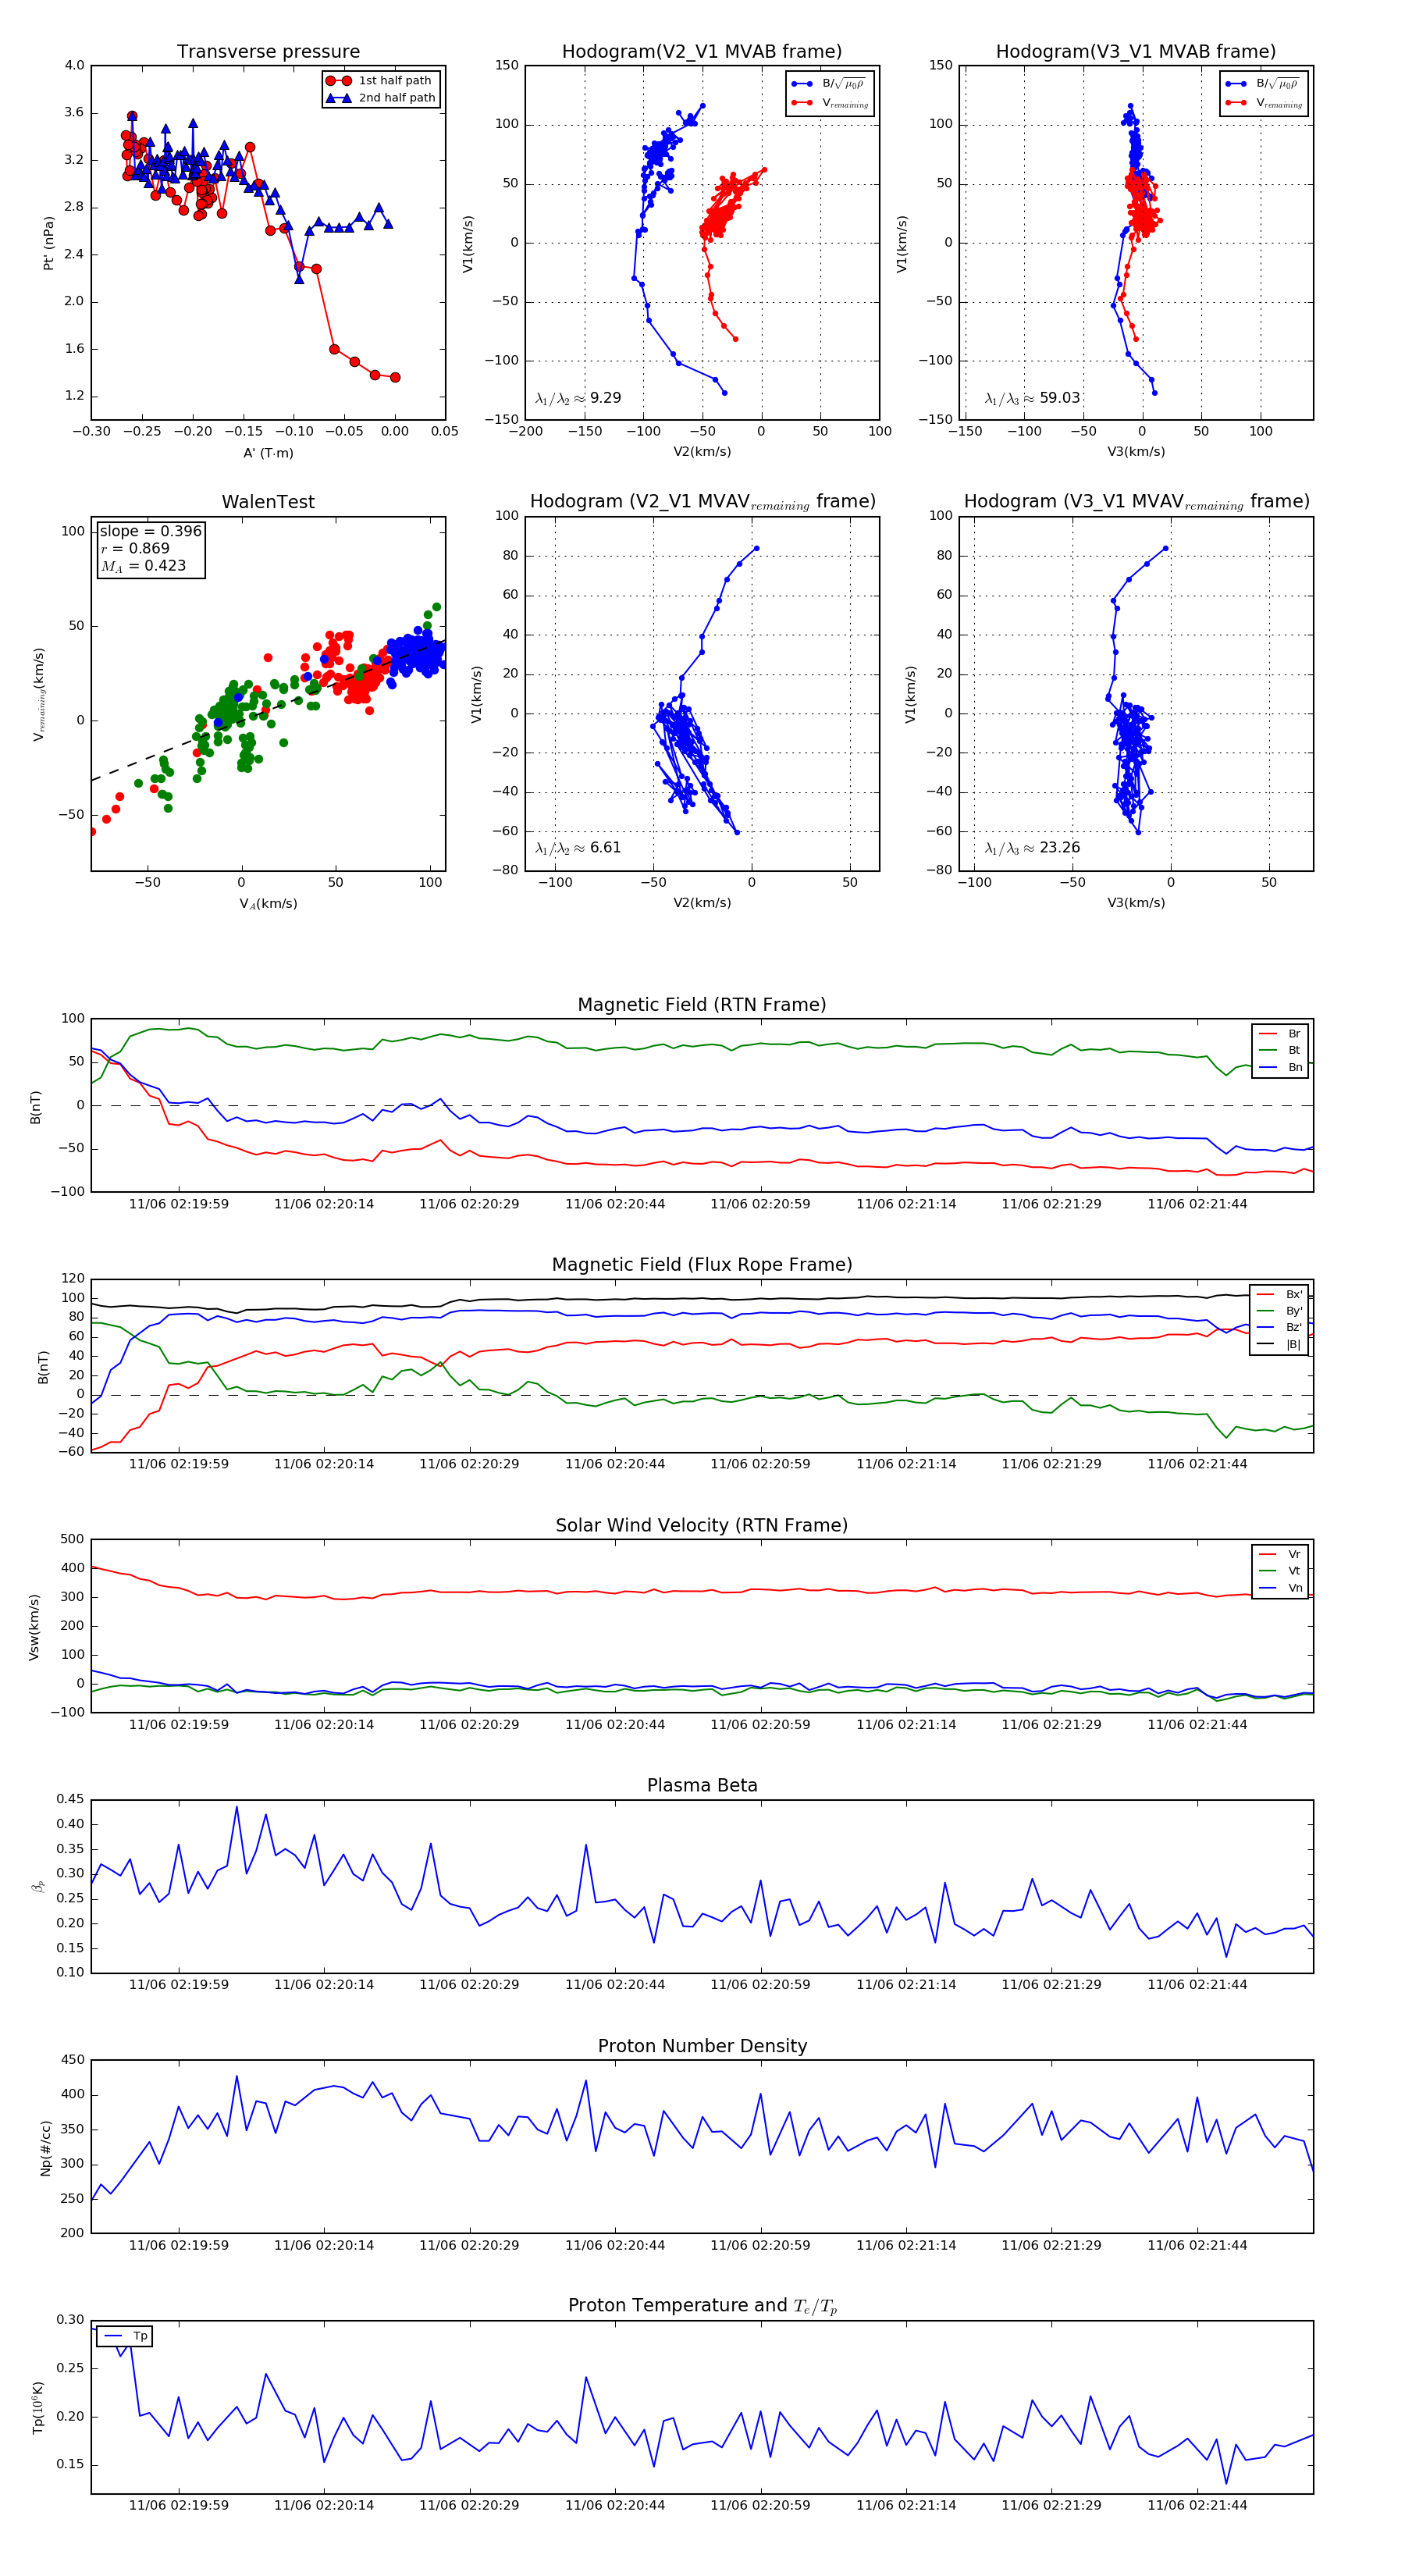Select the "Vn" legend entry
The height and width of the screenshot is (2576, 1405).
coord(1280,1588)
